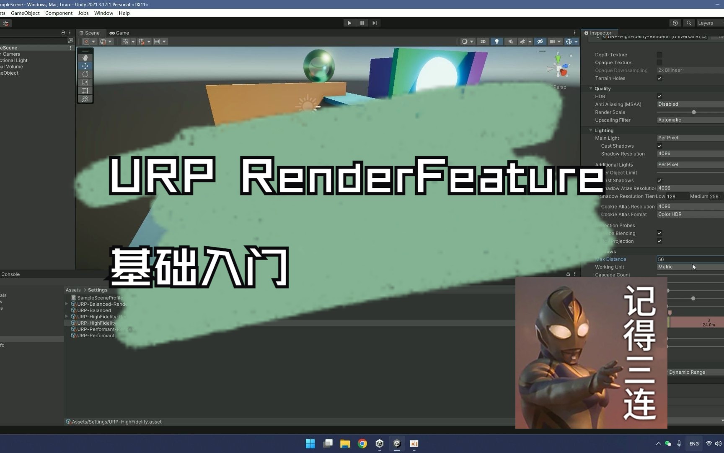Select the Rect transform tool

pos(85,90)
